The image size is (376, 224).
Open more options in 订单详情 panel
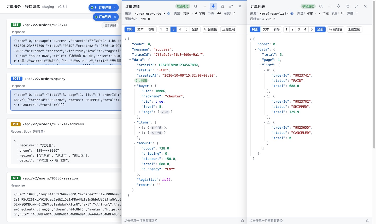[x=204, y=6]
